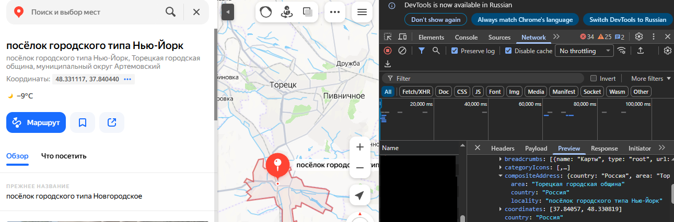
Task: Expand the coordinates array in Preview
Action: (502, 209)
